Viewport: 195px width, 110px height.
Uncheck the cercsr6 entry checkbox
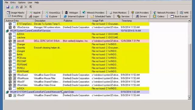(10, 41)
